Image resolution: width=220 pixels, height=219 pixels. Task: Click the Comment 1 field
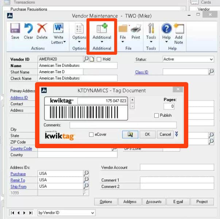(x=177, y=180)
